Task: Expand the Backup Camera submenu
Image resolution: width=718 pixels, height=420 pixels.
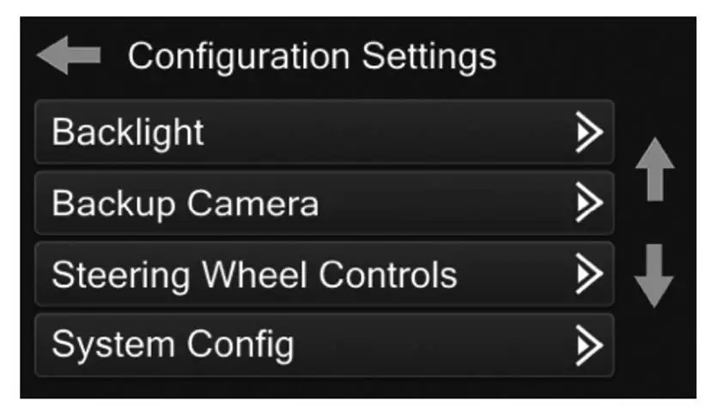Action: click(588, 204)
